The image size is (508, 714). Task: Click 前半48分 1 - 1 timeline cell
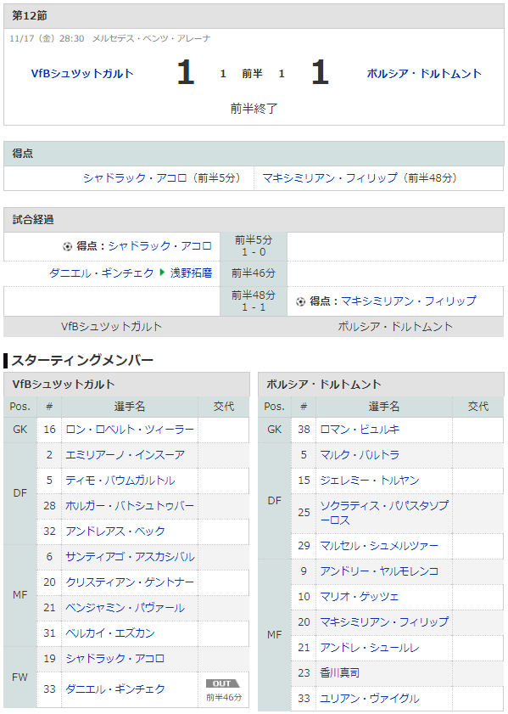pyautogui.click(x=254, y=301)
